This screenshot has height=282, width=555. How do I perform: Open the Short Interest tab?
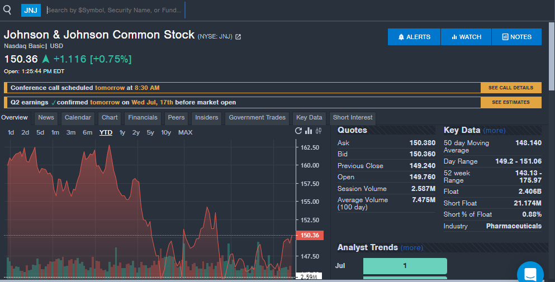[x=353, y=117]
